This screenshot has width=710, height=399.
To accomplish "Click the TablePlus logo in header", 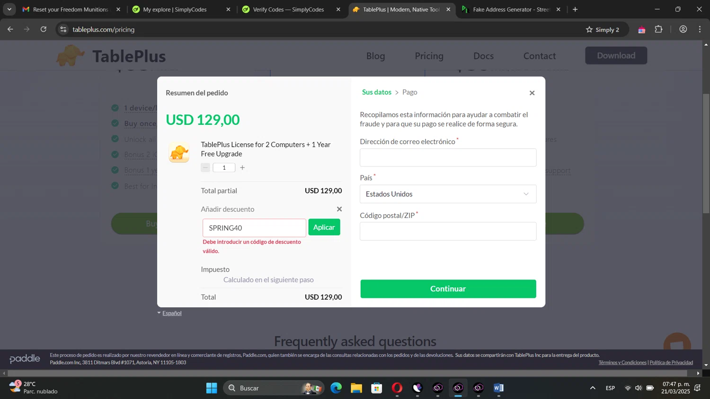I will pos(111,56).
